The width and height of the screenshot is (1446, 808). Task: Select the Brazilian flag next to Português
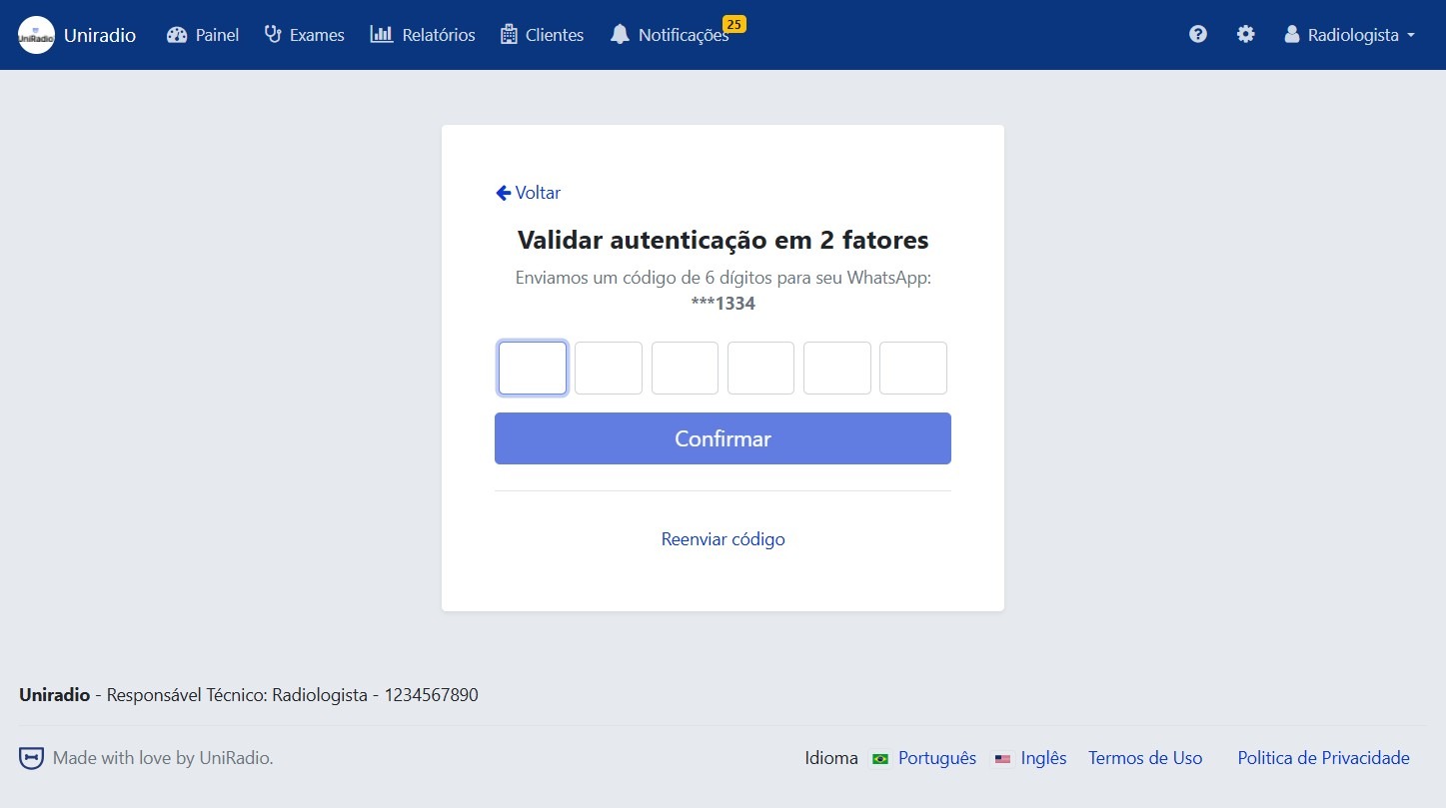pyautogui.click(x=879, y=759)
